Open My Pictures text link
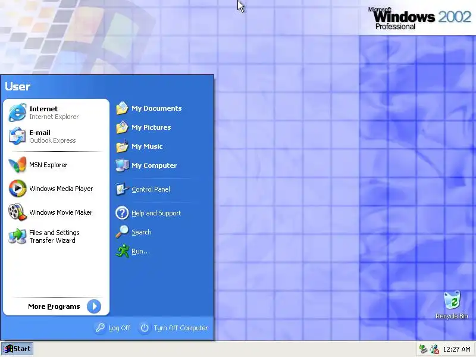 click(151, 127)
